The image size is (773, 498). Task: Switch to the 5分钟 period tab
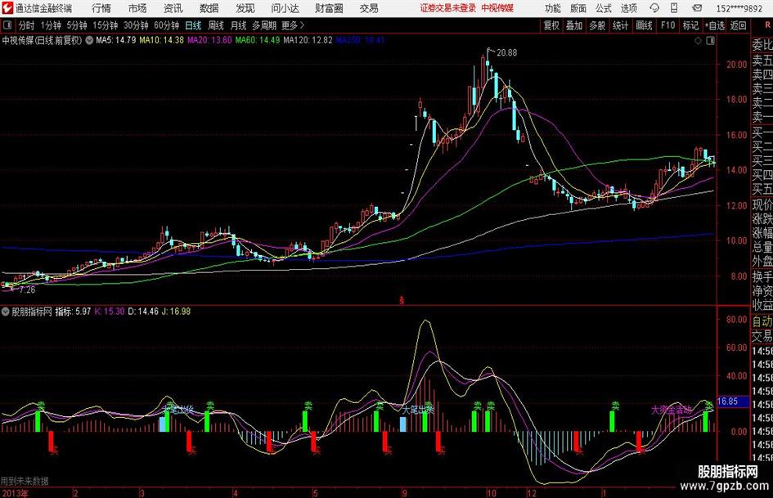(x=77, y=25)
